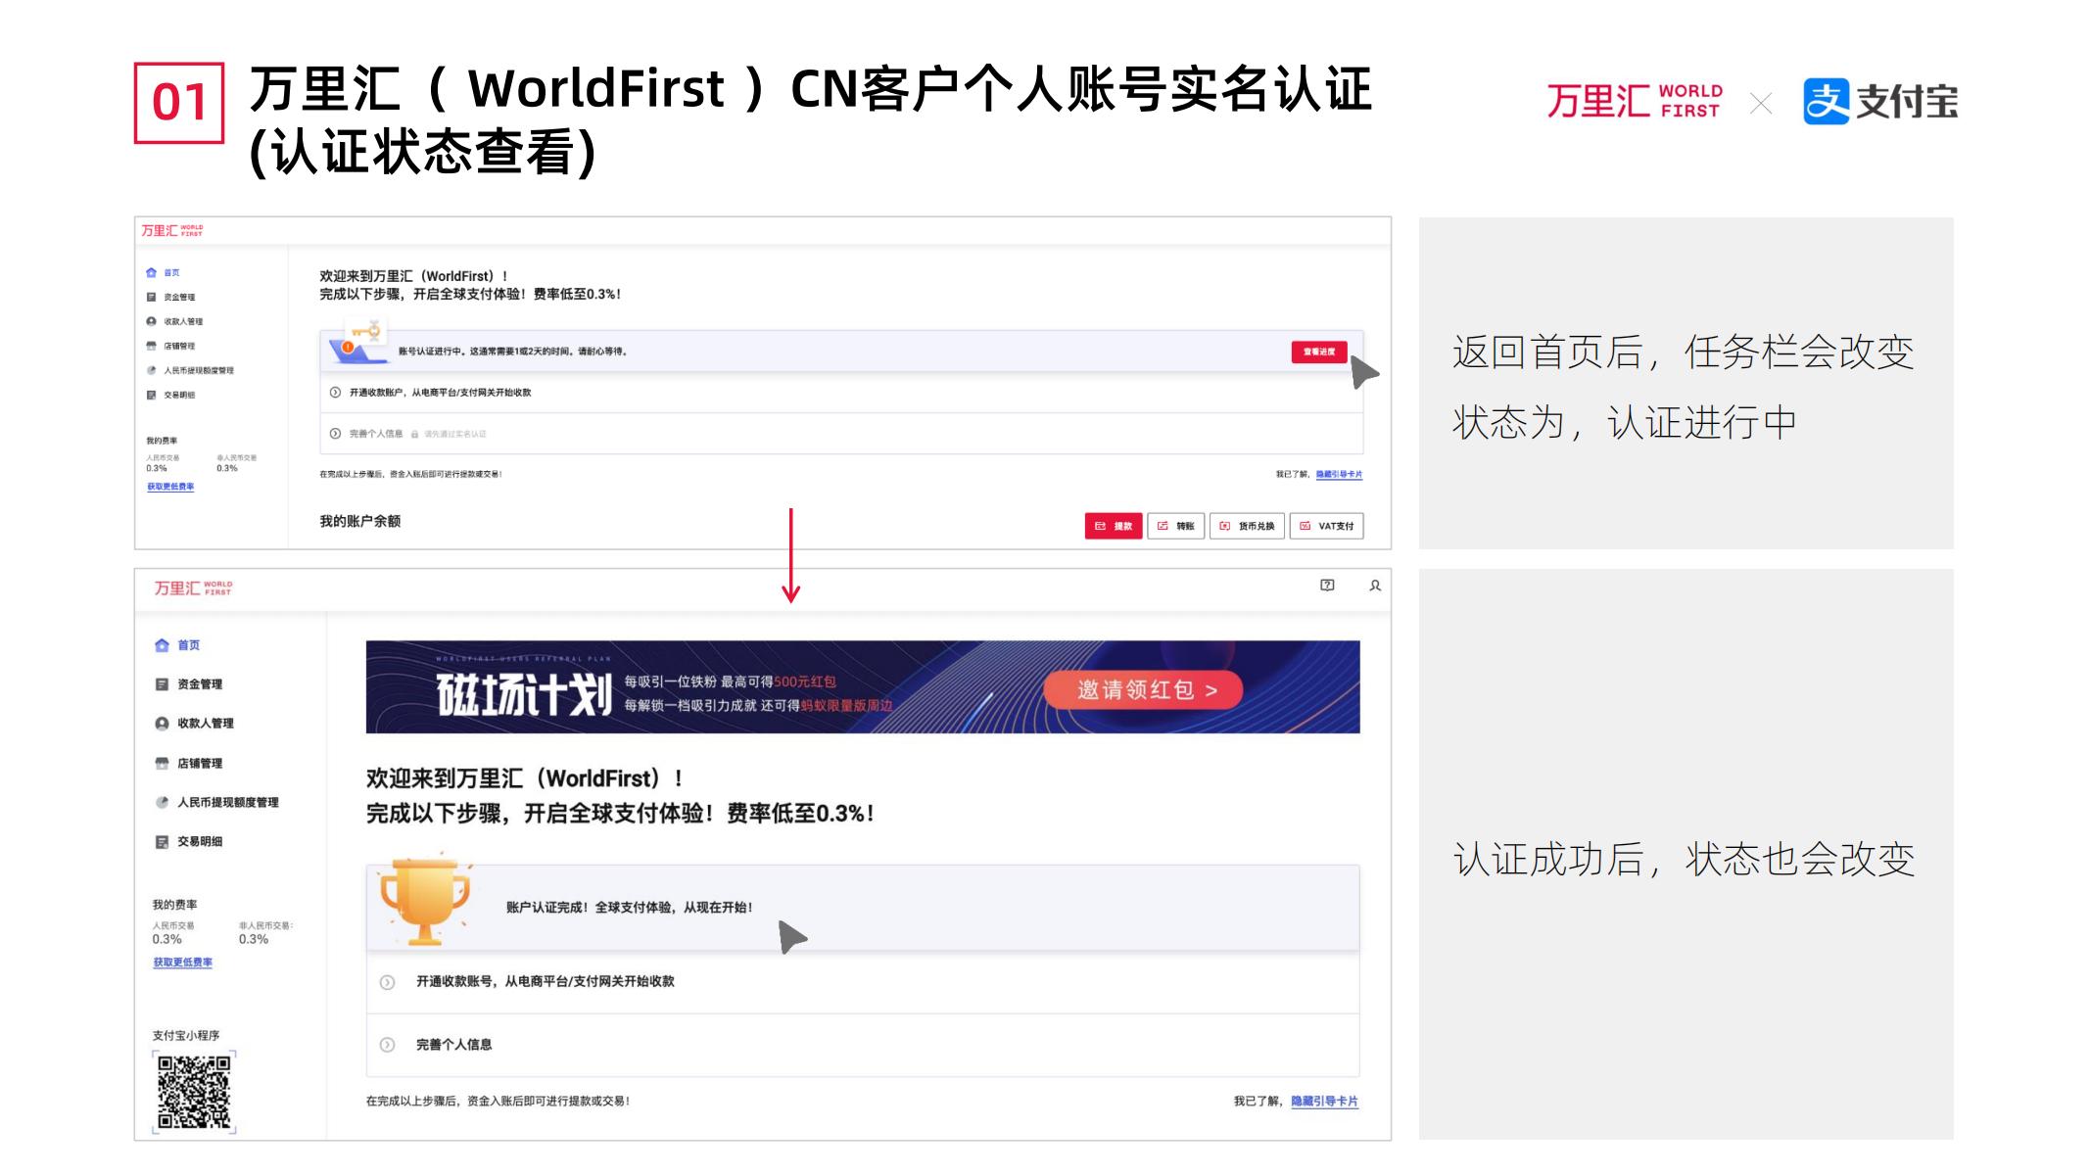The width and height of the screenshot is (2089, 1175).
Task: Click the 货币兑换 button
Action: 1247,526
